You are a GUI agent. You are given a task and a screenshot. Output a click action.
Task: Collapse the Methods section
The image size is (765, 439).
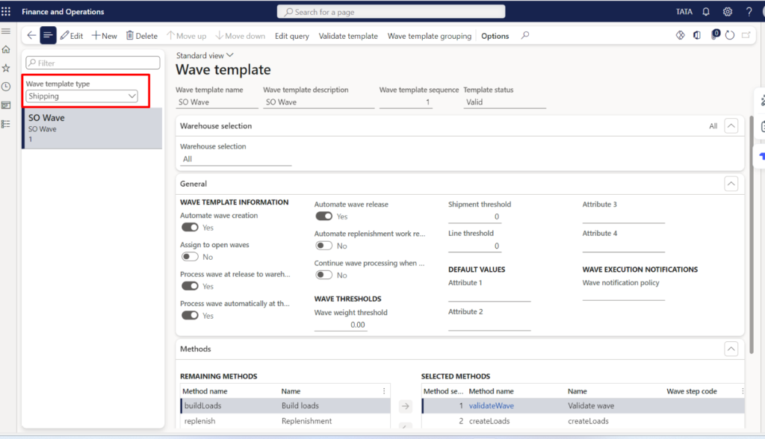(x=731, y=349)
